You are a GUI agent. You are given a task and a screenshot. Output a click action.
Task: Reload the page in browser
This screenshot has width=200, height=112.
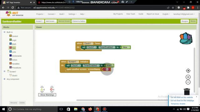[12, 7]
